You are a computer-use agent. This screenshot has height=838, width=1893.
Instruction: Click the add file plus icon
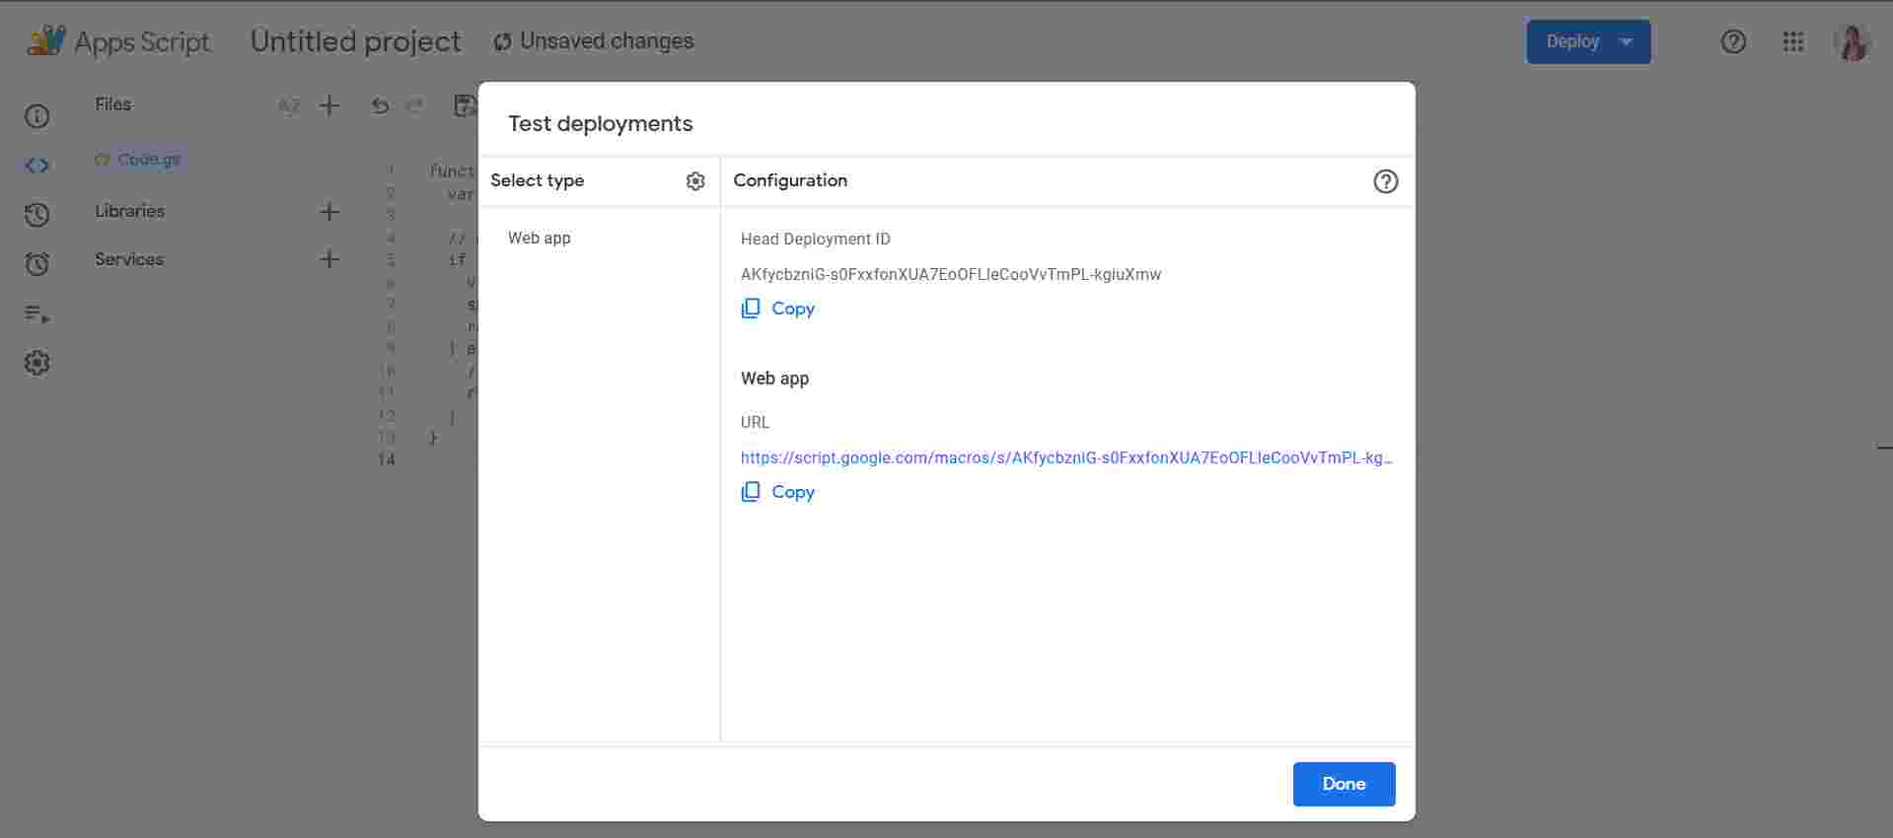click(x=329, y=105)
